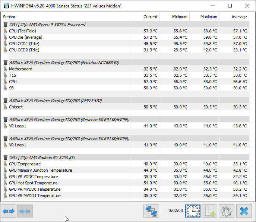Viewport: 256px width, 222px height.
Task: Click thermometer icon beside SB row
Action: click(x=5, y=88)
